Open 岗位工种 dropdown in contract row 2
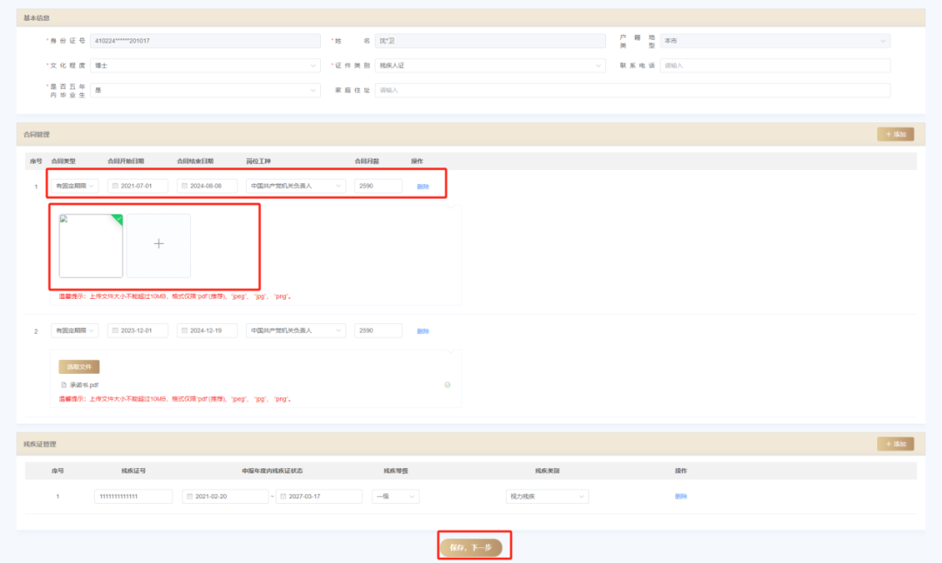 (296, 330)
